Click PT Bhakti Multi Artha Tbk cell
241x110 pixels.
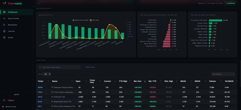(61, 102)
